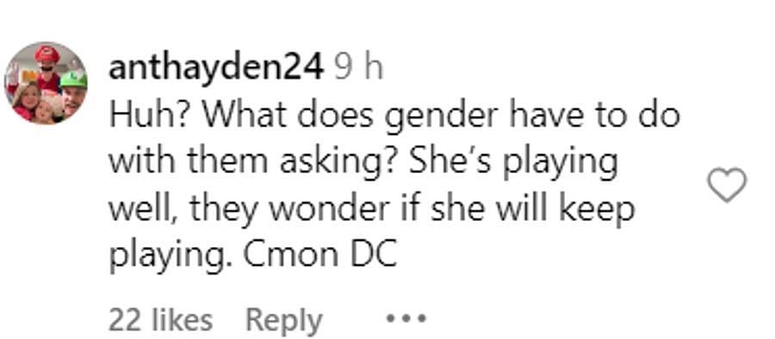
Task: Click Reply under the comment
Action: [x=283, y=320]
